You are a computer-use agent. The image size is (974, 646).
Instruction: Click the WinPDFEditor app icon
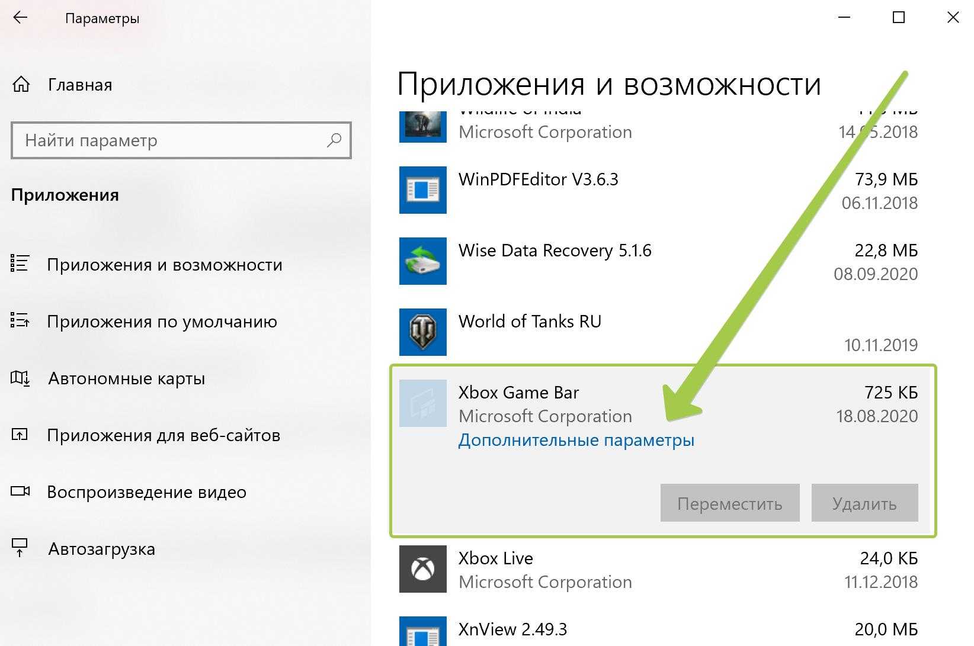422,190
